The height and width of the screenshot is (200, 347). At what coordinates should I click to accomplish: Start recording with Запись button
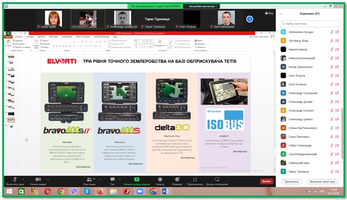point(160,181)
